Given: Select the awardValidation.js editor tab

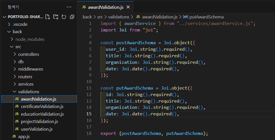Looking at the screenshot, I should (105, 7).
